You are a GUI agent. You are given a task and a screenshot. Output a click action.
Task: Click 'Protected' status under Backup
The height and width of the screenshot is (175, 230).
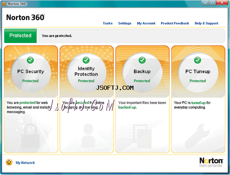(x=142, y=81)
